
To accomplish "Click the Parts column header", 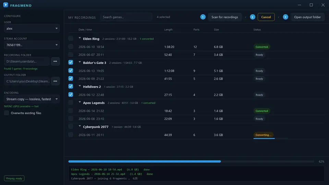I will pyautogui.click(x=196, y=29).
